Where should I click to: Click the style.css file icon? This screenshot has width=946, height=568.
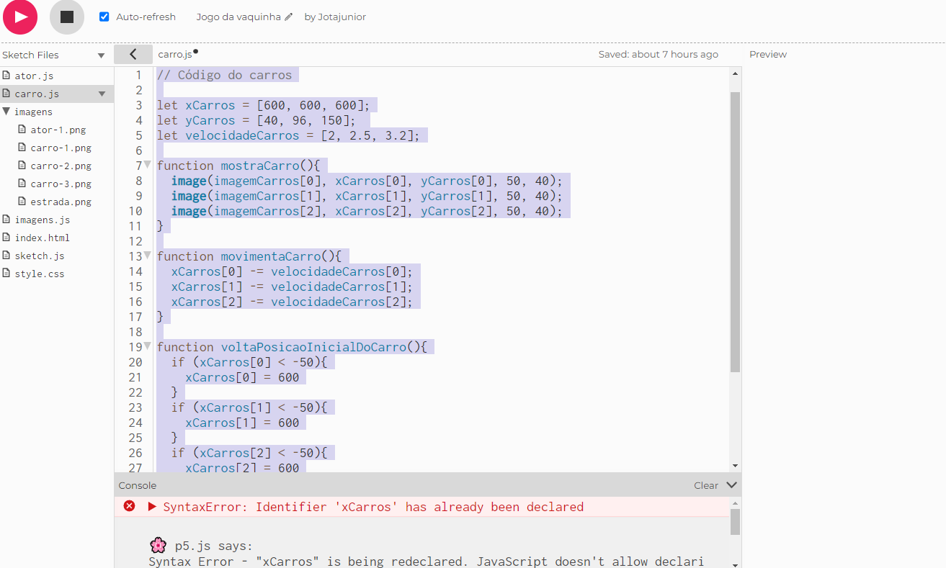pos(6,274)
